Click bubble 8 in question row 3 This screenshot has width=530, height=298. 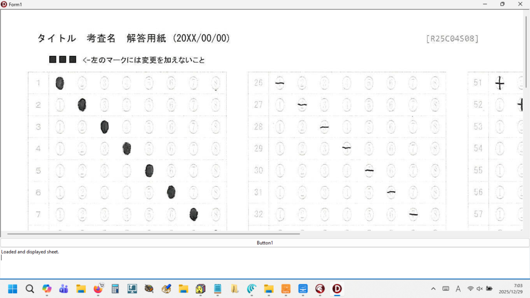(x=216, y=127)
